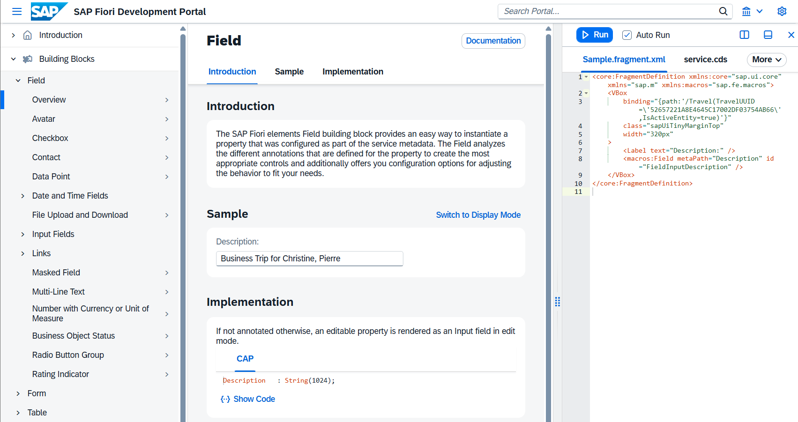Image resolution: width=798 pixels, height=422 pixels.
Task: Open the More dropdown in code editor
Action: [766, 59]
